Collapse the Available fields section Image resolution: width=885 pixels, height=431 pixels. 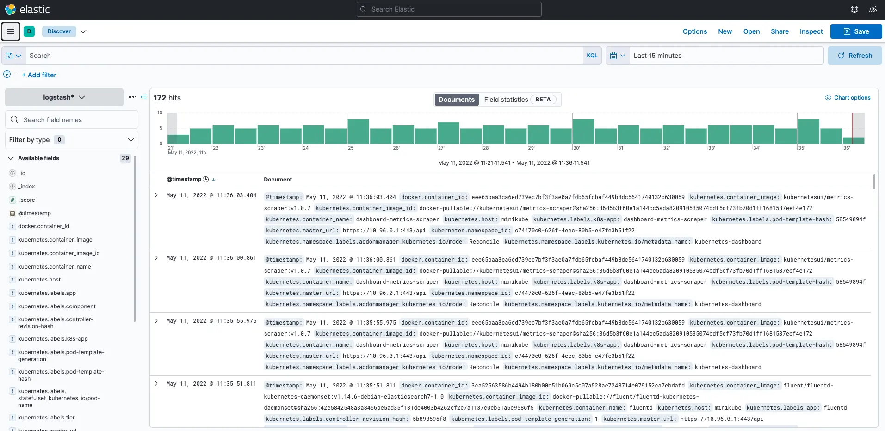(x=11, y=158)
